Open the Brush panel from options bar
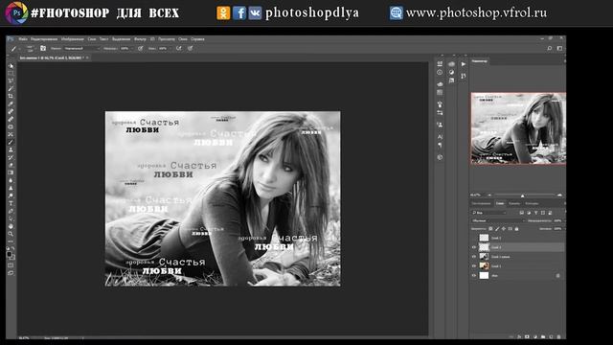613x345 pixels. click(43, 48)
